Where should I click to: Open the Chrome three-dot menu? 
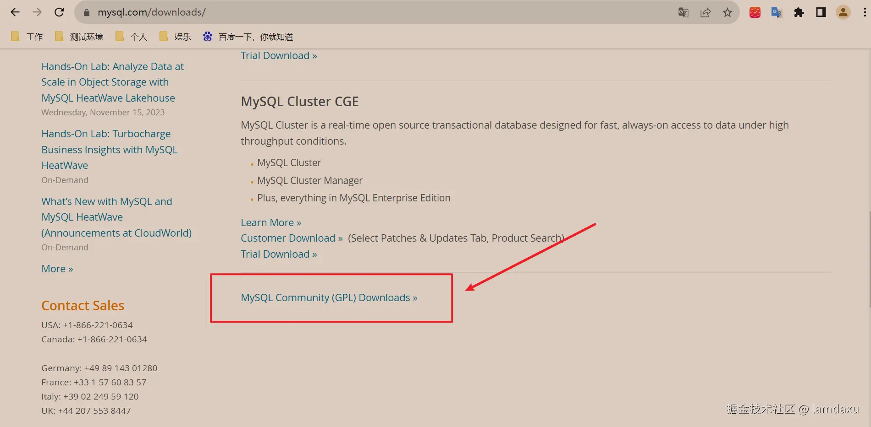[865, 12]
